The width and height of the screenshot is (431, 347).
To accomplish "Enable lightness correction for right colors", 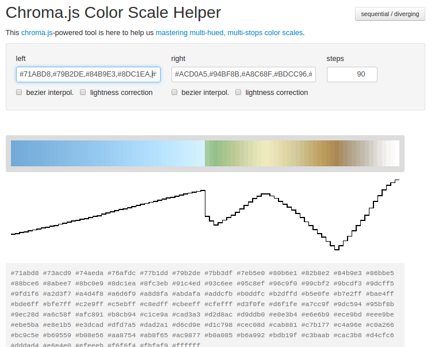I will pyautogui.click(x=238, y=92).
